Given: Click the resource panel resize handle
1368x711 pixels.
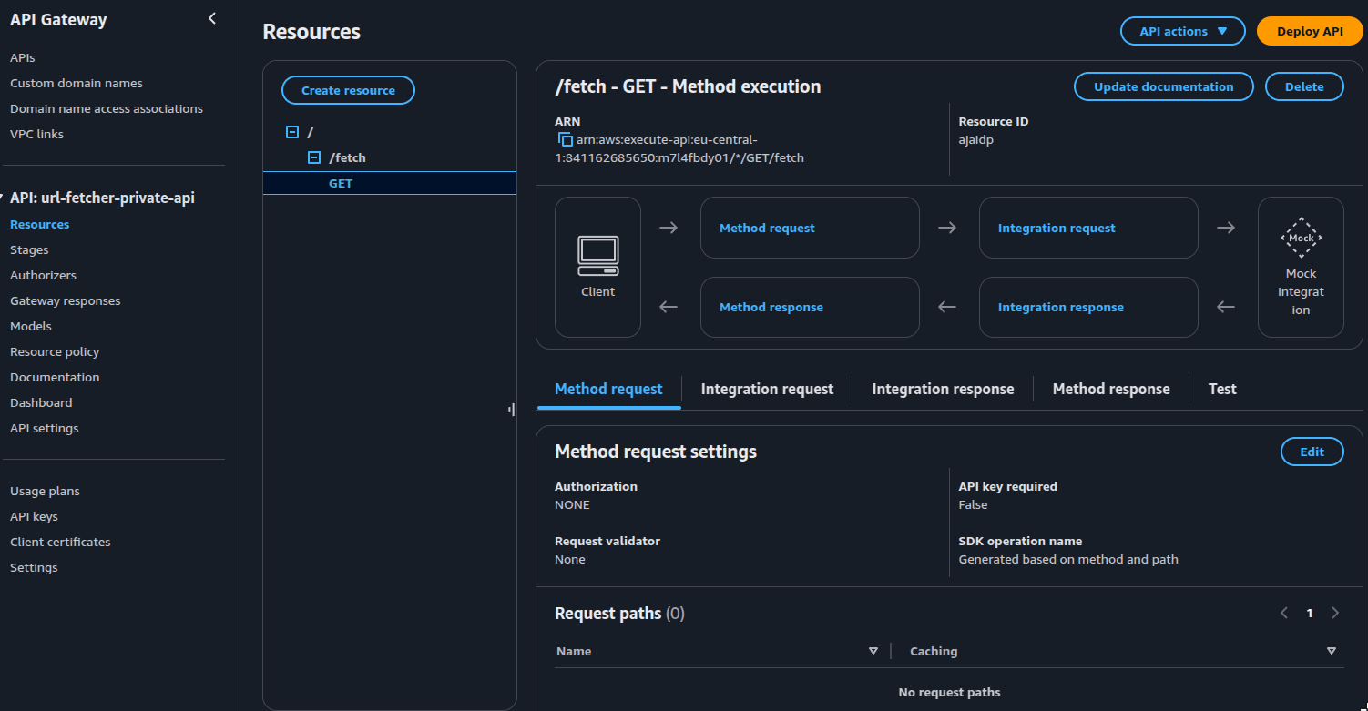Looking at the screenshot, I should [x=512, y=410].
